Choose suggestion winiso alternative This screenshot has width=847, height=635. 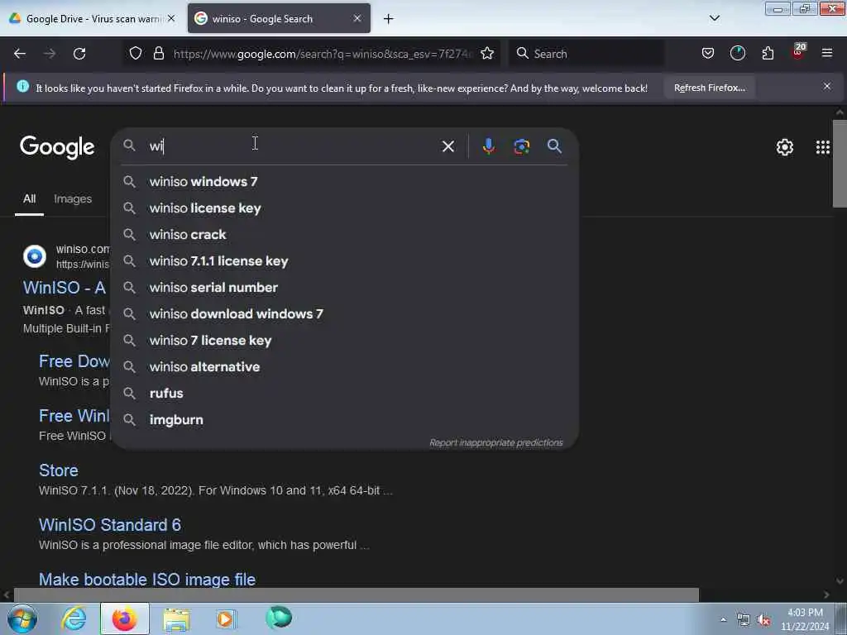click(345, 366)
